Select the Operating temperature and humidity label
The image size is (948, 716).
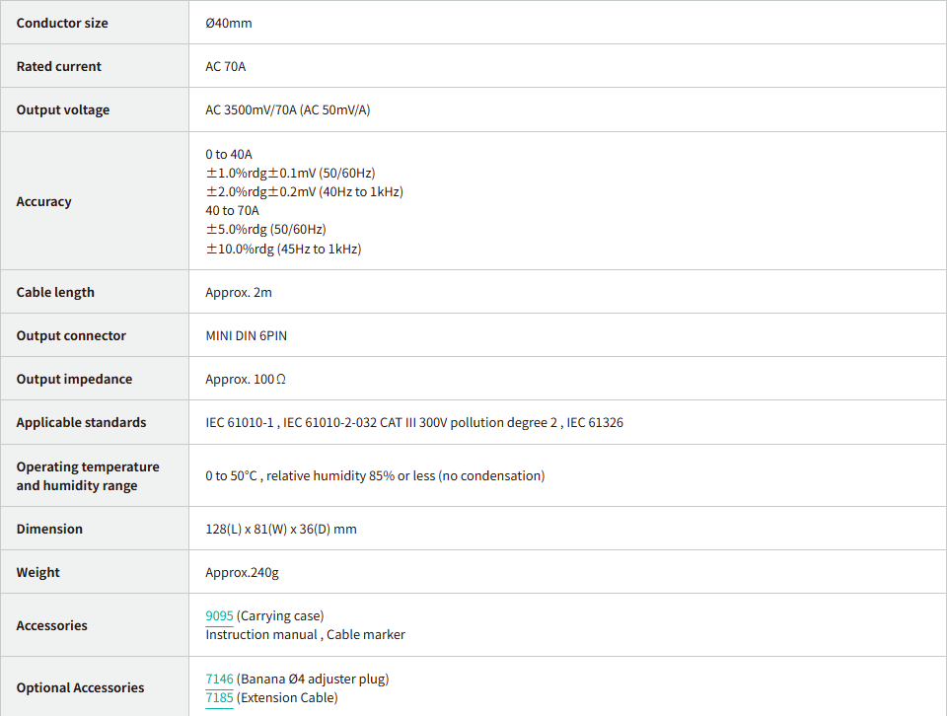coord(87,476)
